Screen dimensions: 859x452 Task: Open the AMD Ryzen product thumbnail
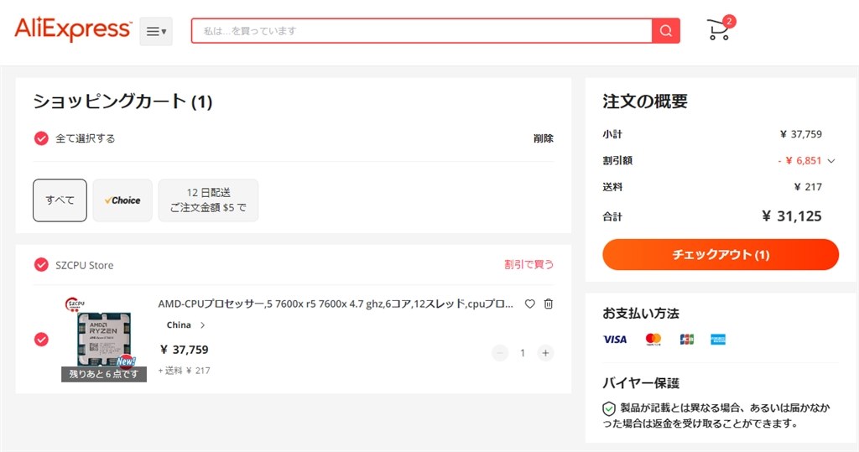point(103,339)
